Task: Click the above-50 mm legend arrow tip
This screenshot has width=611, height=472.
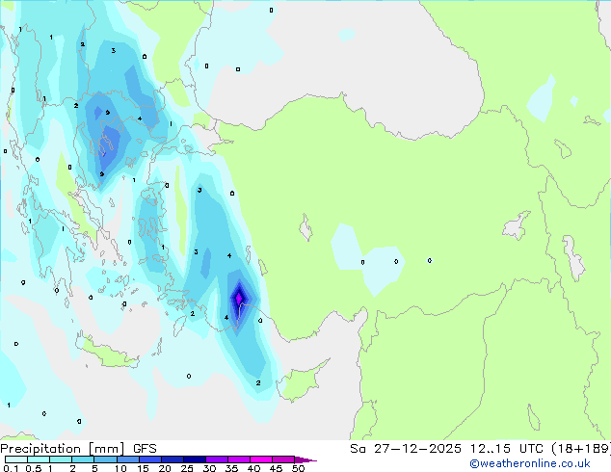Action: point(305,459)
